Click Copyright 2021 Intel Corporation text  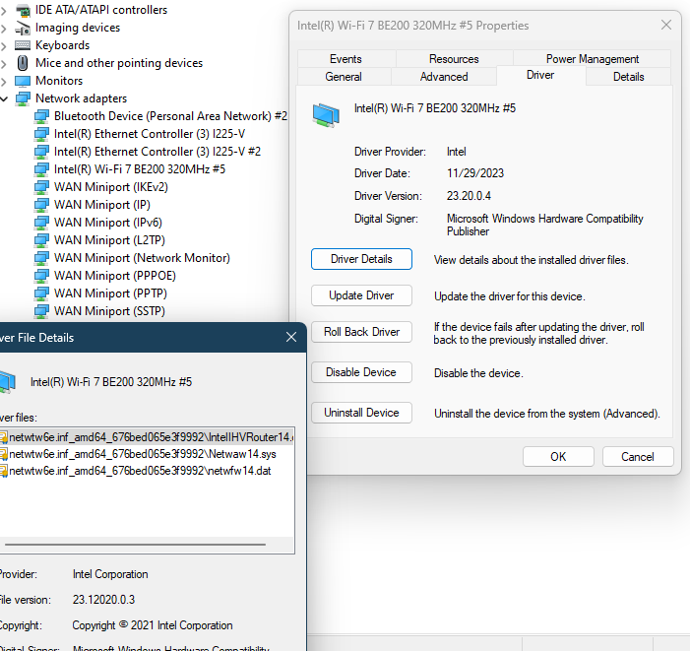coord(153,625)
